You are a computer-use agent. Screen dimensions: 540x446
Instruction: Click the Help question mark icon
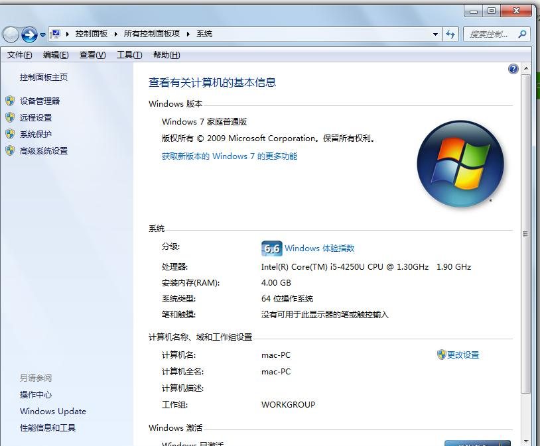point(513,68)
